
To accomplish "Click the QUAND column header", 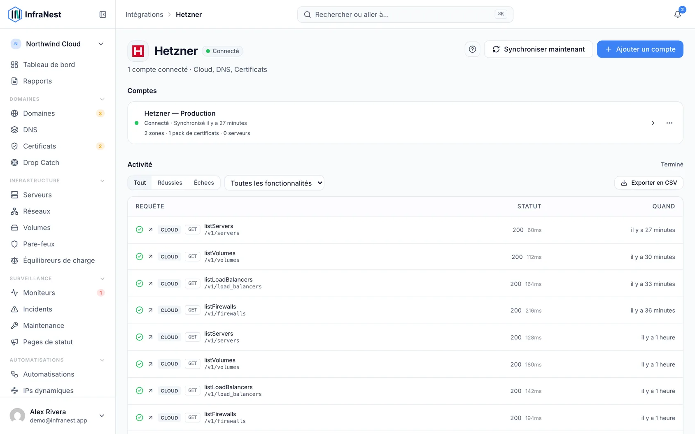I will pyautogui.click(x=664, y=207).
